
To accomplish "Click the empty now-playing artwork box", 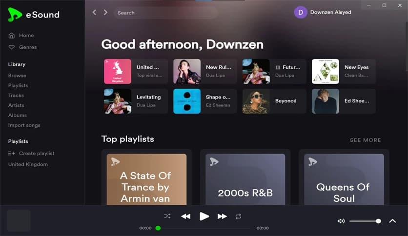I will pos(19,221).
